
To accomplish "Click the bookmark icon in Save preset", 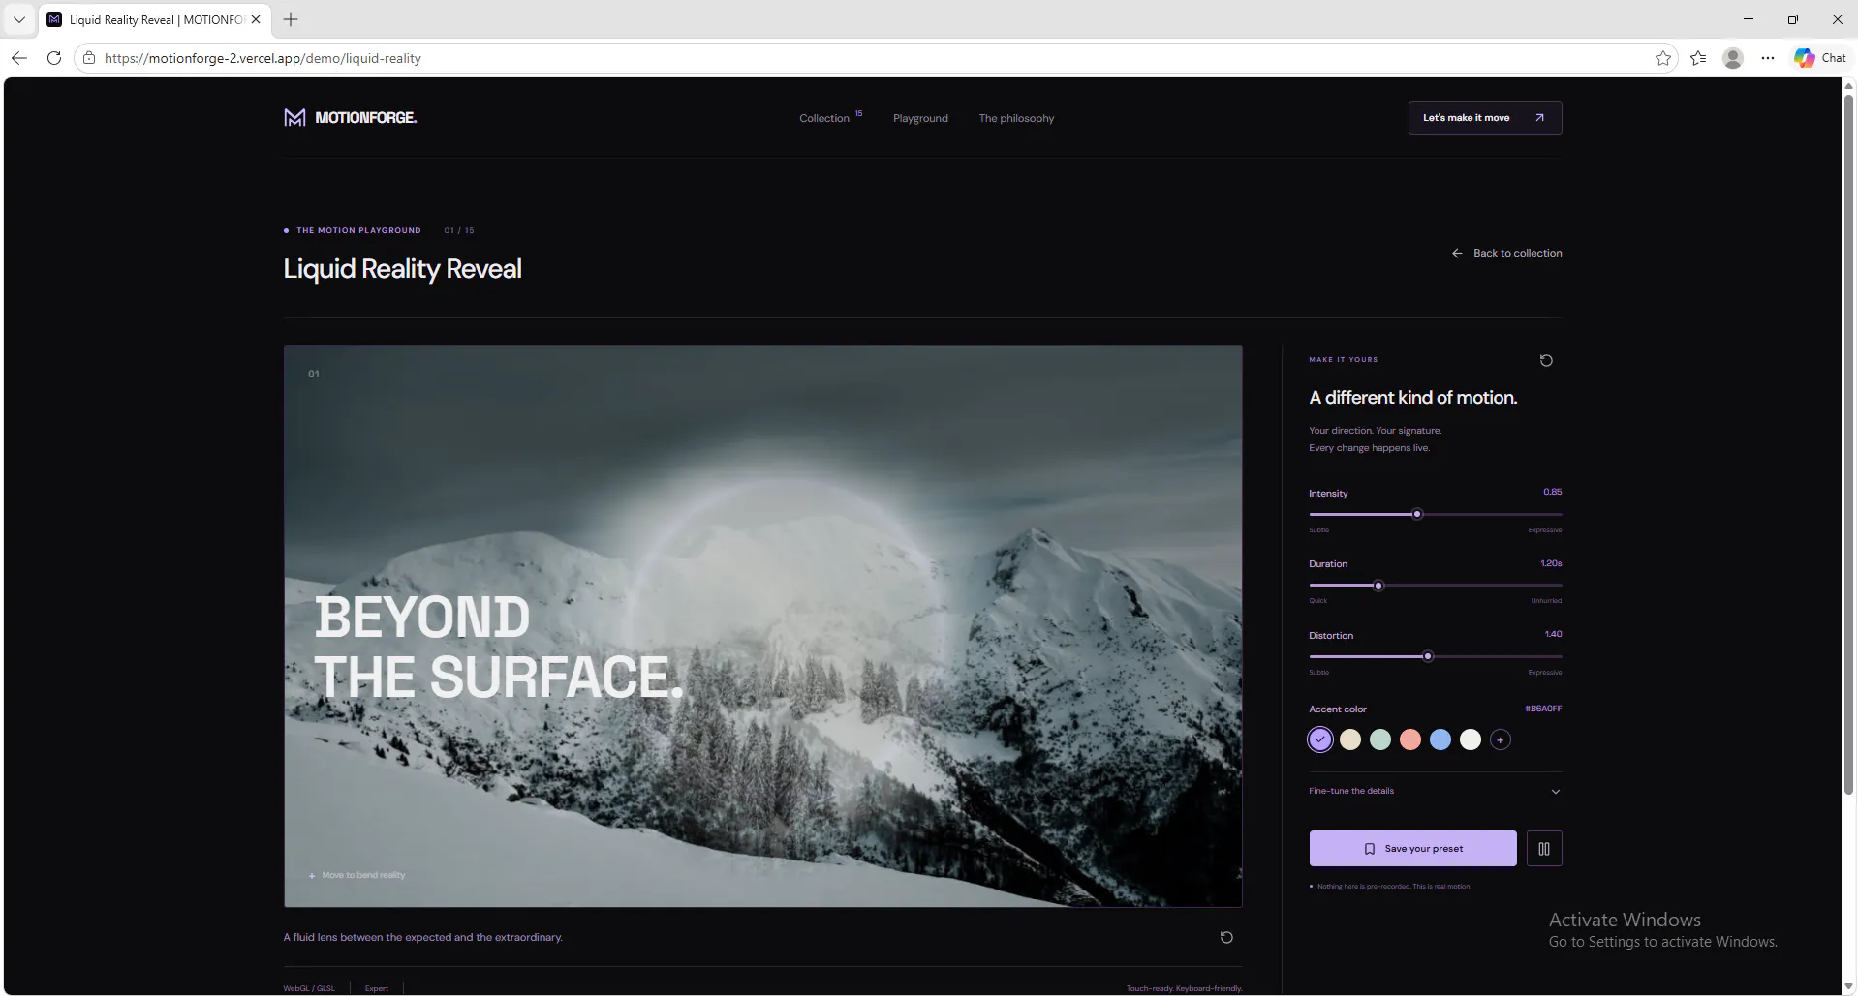I will [x=1370, y=849].
